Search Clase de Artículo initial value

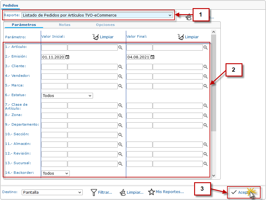(x=120, y=105)
